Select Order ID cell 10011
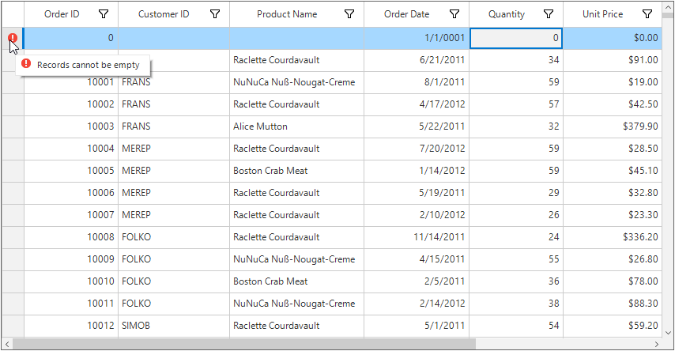The image size is (675, 351). click(71, 304)
